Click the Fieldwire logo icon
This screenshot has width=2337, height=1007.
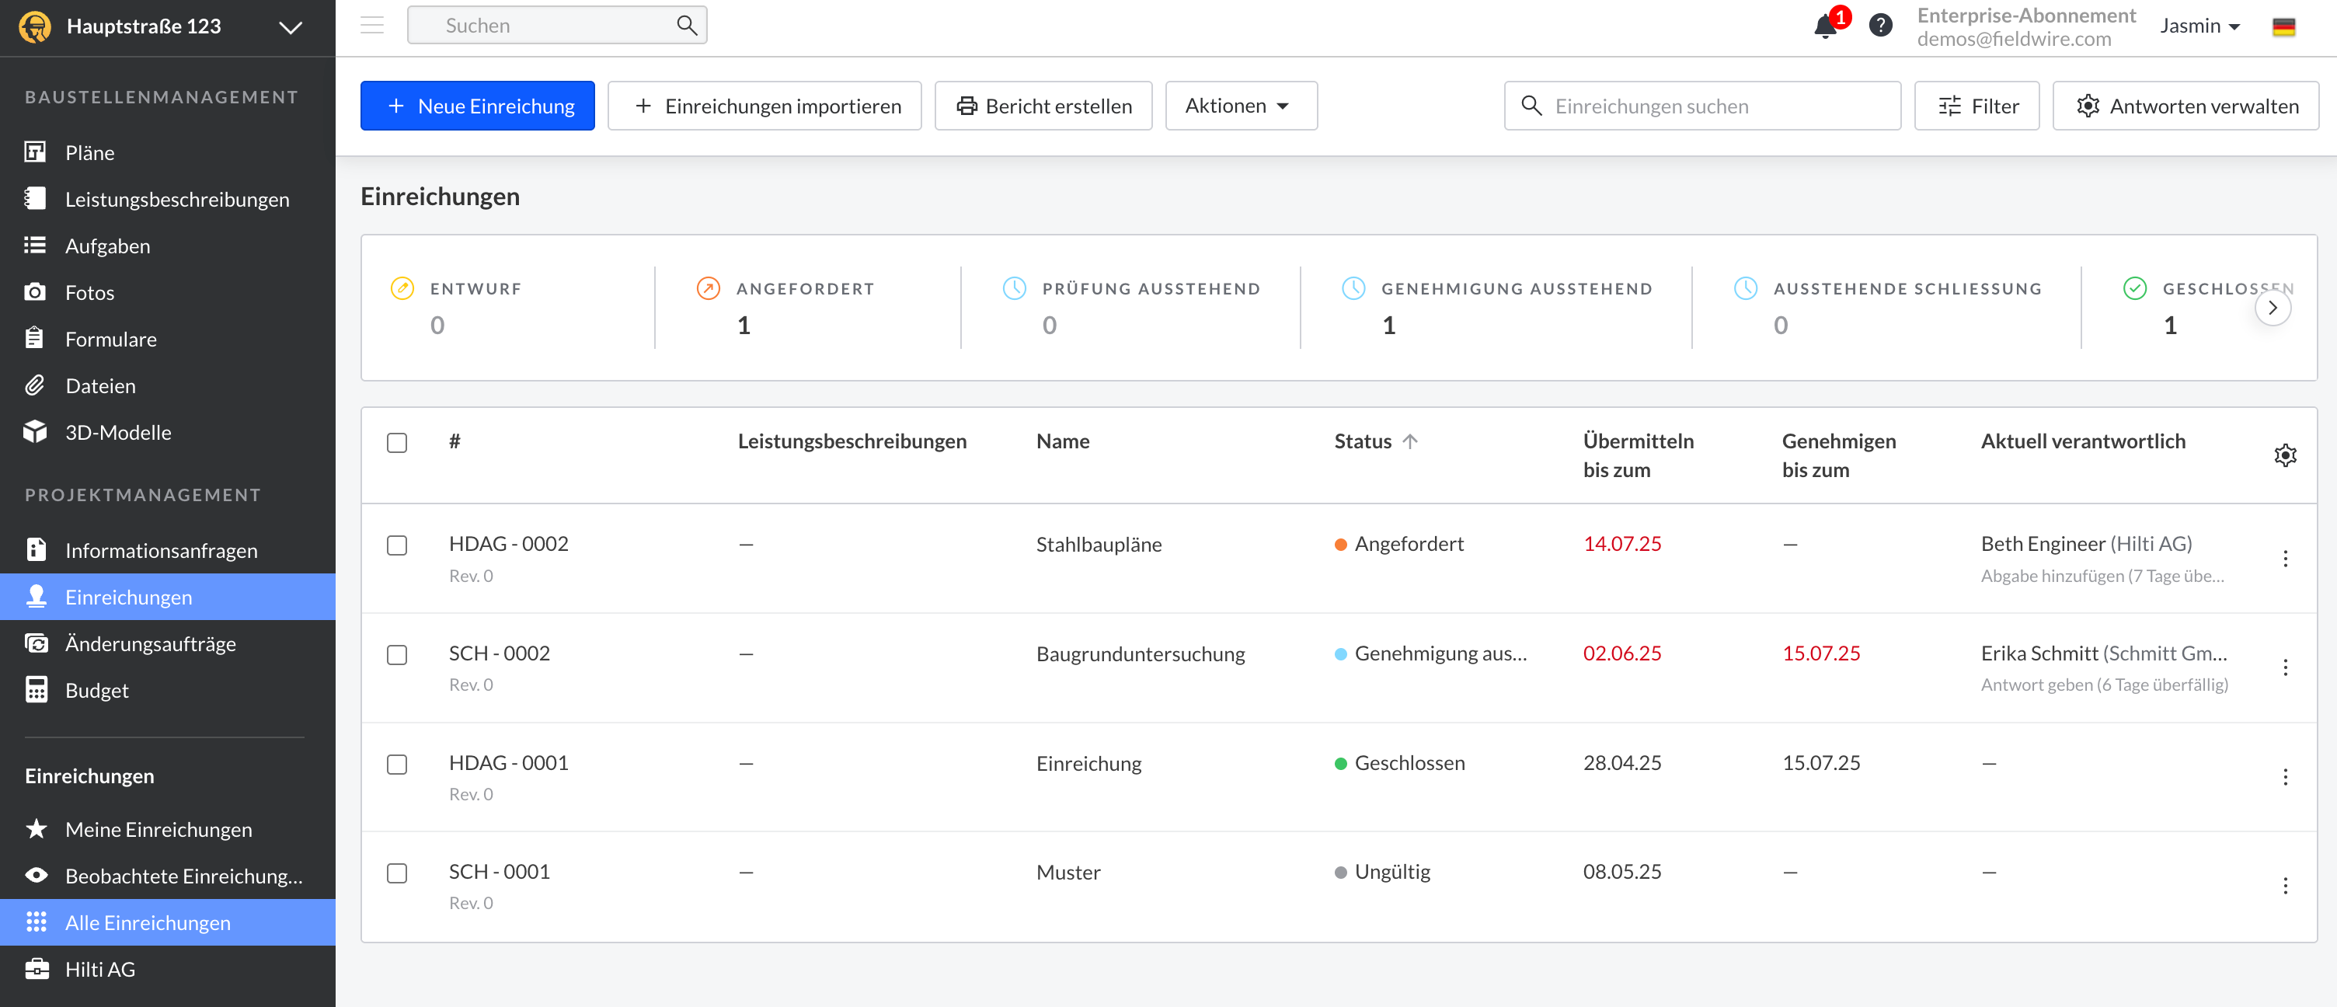pyautogui.click(x=34, y=26)
